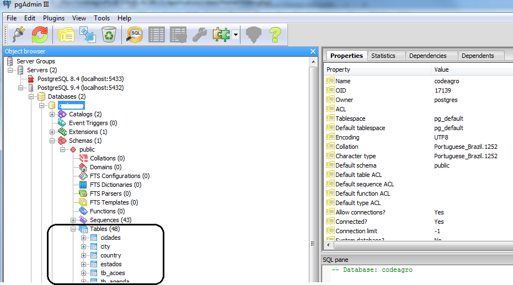Run the plugins puzzle icon

[221, 35]
